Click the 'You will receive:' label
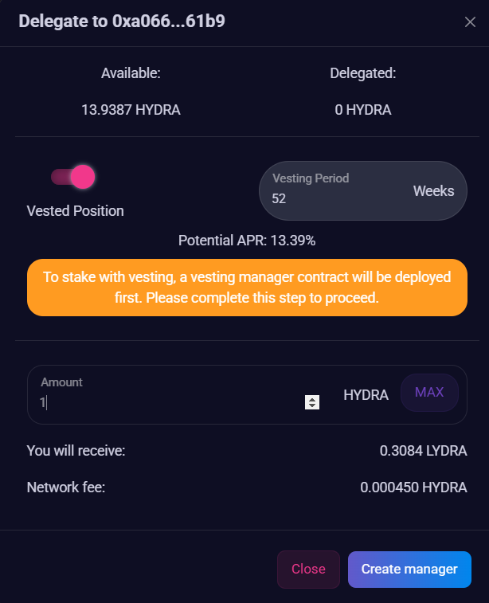489x603 pixels. point(76,451)
